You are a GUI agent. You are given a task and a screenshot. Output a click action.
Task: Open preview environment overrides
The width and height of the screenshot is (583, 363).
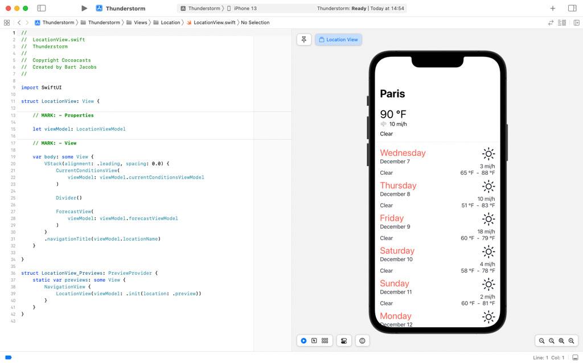[362, 340]
